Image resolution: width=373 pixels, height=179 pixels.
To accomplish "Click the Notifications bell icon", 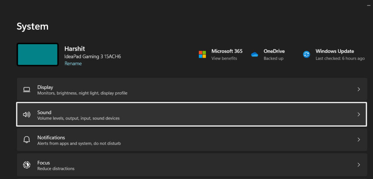I will 27,140.
